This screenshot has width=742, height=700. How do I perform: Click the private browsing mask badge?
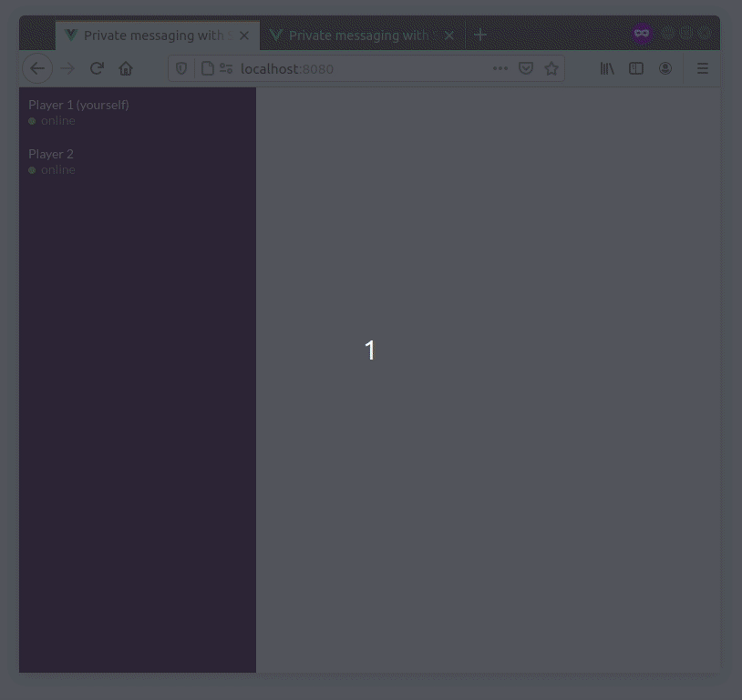point(641,34)
